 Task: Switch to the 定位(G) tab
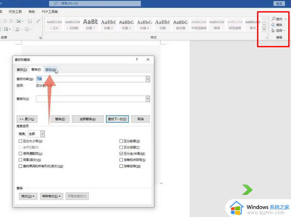coord(50,70)
